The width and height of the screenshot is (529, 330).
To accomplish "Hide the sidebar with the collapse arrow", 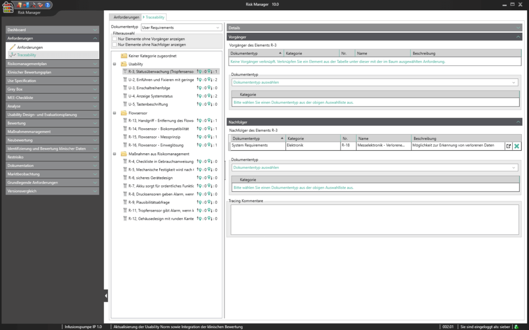I will pos(106,296).
